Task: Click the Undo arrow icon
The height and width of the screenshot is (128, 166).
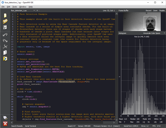Action: click(5, 35)
